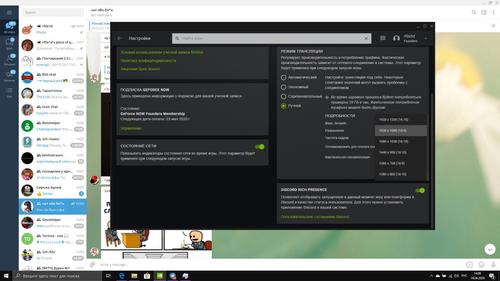This screenshot has height=281, width=500.
Task: Choose 1920 x 1080 (16:9) resolution
Action: coord(401,130)
